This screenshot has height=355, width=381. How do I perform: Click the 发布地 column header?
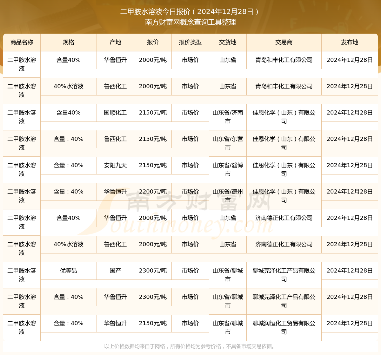coord(350,42)
